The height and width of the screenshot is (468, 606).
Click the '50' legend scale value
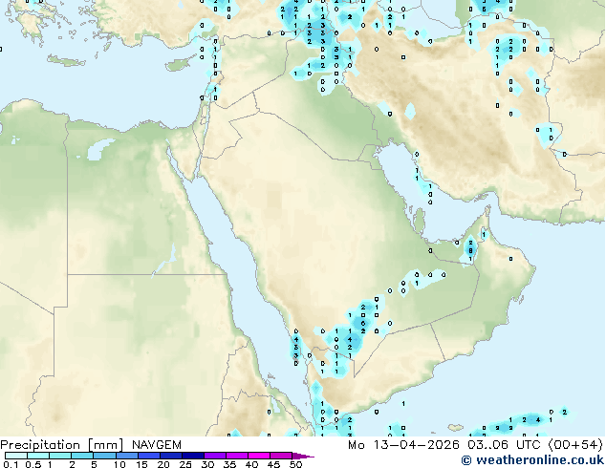[295, 464]
